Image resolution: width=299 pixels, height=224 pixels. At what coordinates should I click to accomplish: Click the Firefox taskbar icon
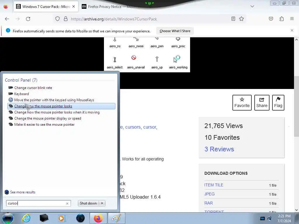(98, 218)
